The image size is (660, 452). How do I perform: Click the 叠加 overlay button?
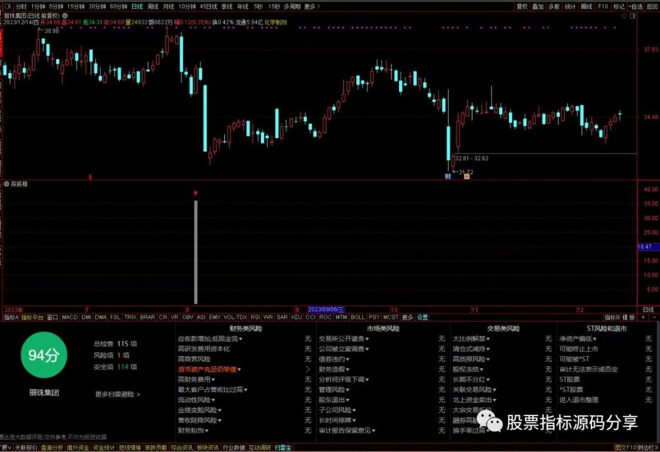click(x=538, y=6)
